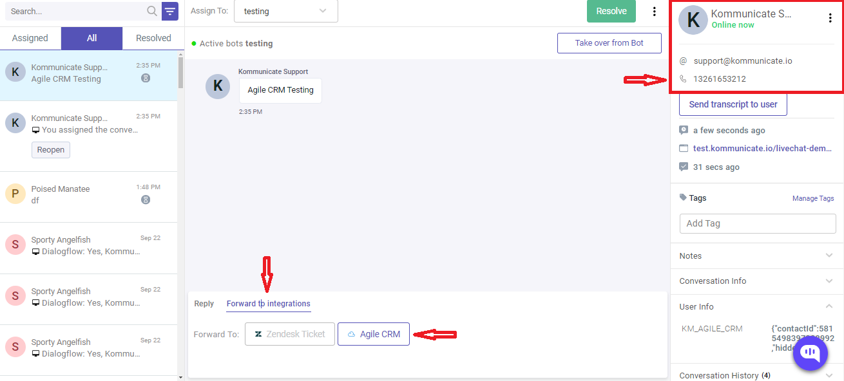Open the conversation filter icon
The width and height of the screenshot is (844, 381).
(170, 11)
